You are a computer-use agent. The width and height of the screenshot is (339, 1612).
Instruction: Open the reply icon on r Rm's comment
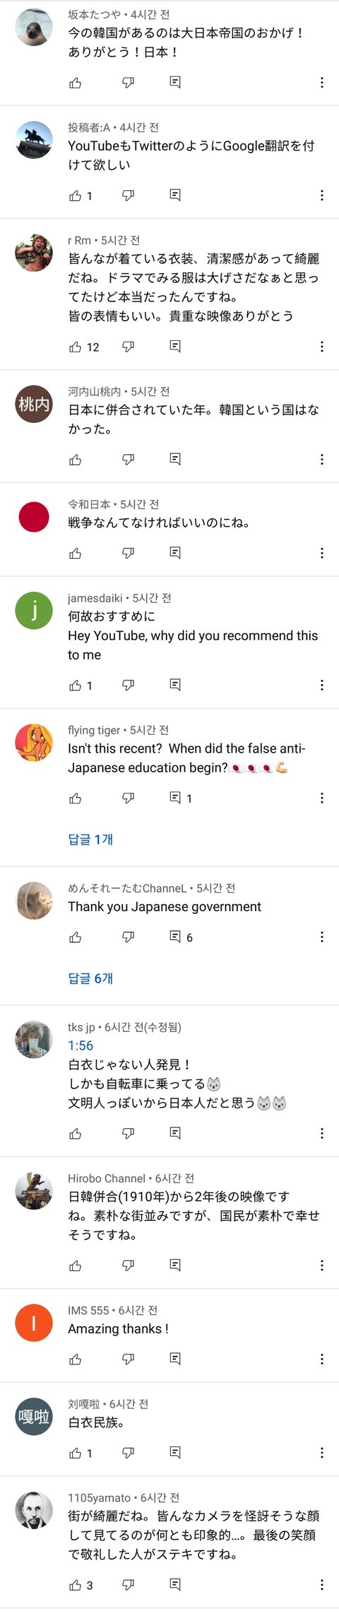click(x=175, y=346)
